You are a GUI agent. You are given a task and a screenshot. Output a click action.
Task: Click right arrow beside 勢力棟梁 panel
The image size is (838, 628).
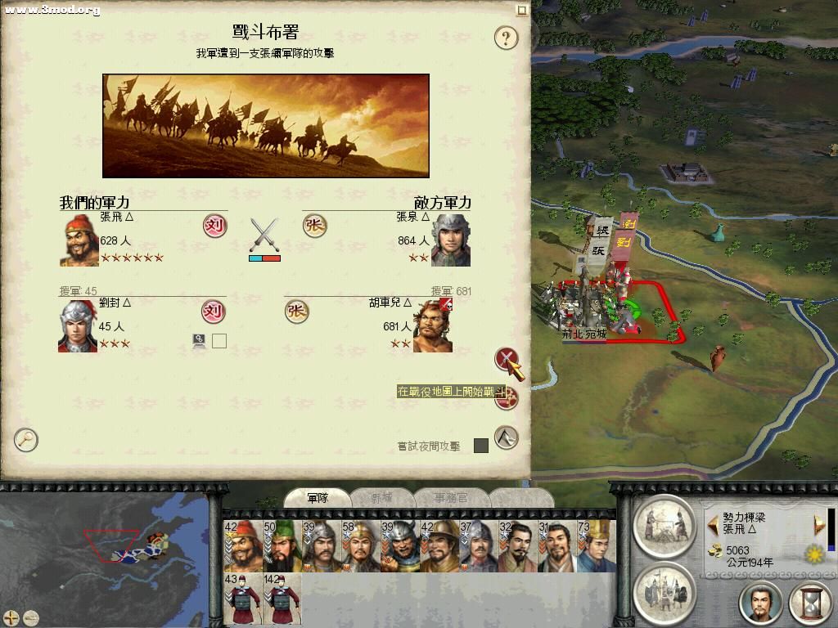819,524
